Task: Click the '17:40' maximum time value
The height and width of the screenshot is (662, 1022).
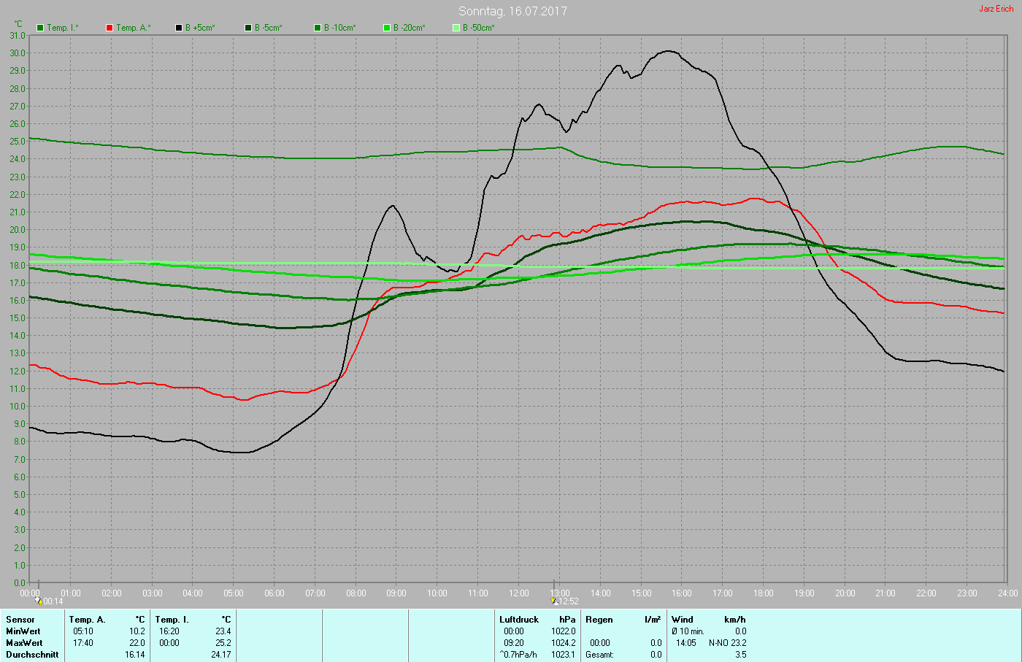Action: tap(83, 643)
